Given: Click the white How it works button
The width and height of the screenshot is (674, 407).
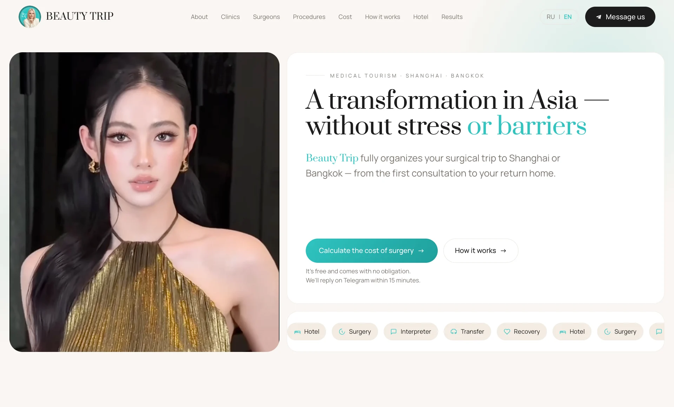Looking at the screenshot, I should 481,251.
